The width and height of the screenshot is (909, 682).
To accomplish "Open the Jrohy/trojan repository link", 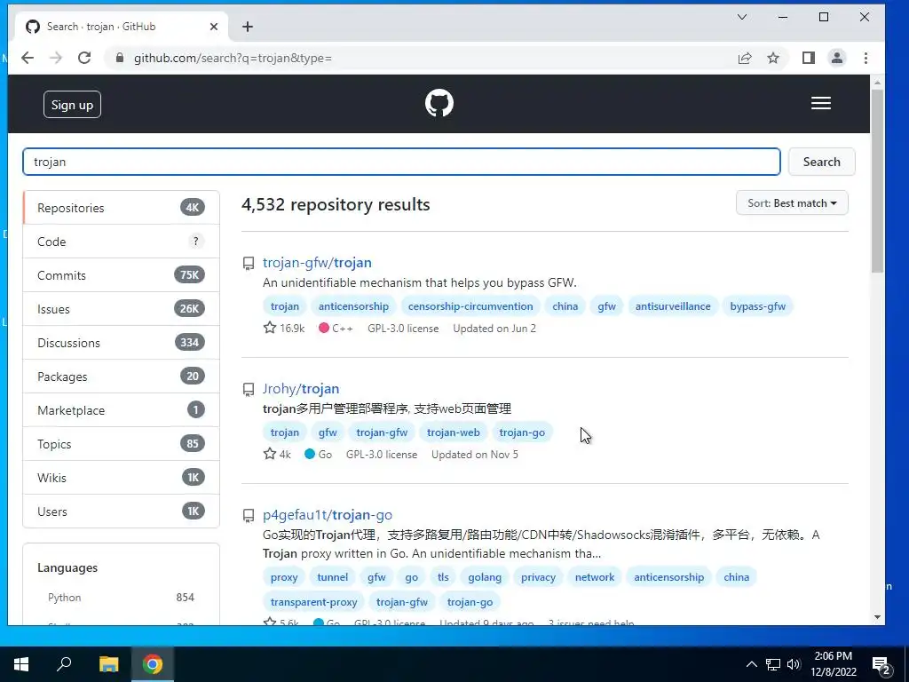I will pyautogui.click(x=301, y=389).
